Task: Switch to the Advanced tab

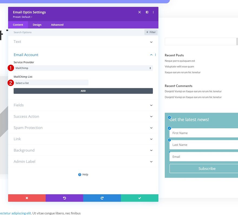Action: pos(57,25)
